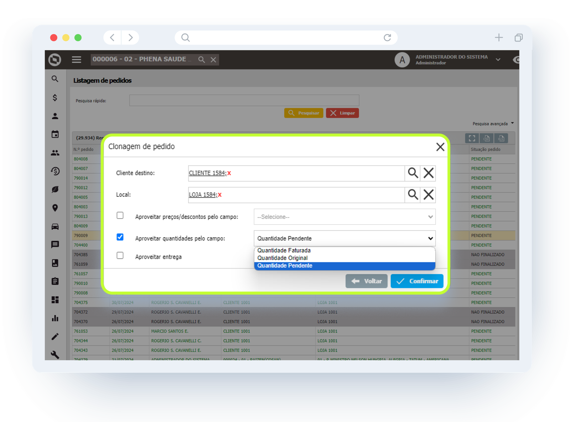The image size is (570, 422).
Task: Remove CLIENTE 1584 tag via red x
Action: point(229,173)
